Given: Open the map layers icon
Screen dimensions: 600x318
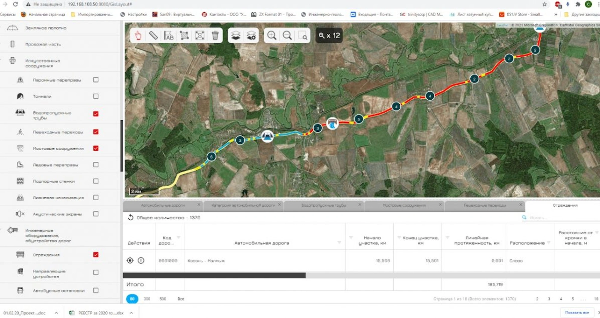Looking at the screenshot, I should pyautogui.click(x=236, y=36).
